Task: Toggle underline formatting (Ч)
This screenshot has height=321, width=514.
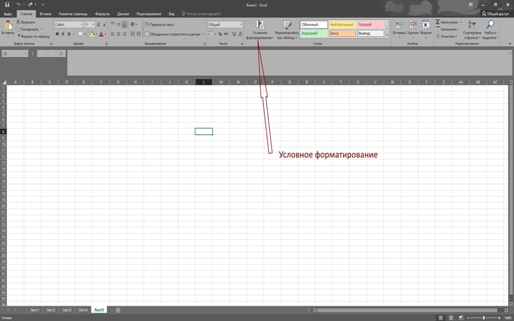Action: (x=69, y=34)
